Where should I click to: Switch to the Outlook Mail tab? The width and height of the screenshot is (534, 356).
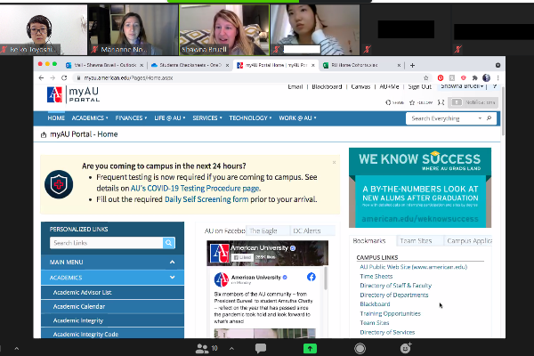point(104,65)
